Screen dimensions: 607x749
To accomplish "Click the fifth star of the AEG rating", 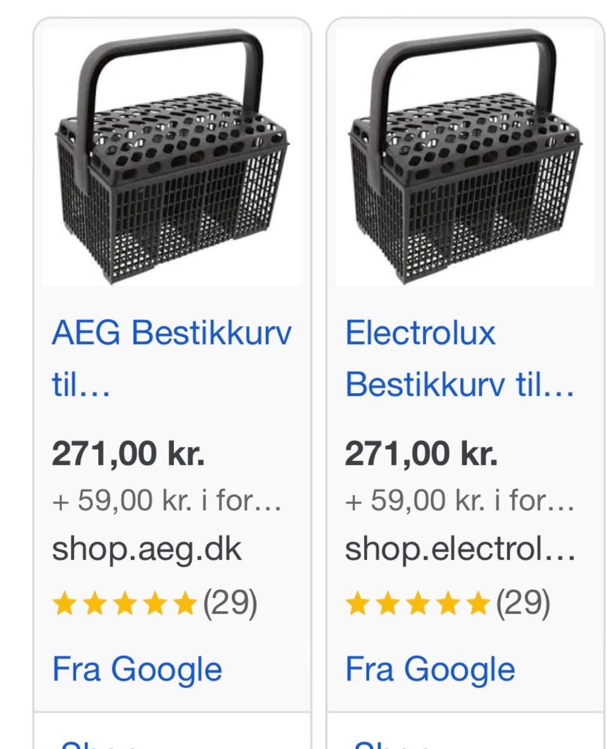I will point(185,604).
